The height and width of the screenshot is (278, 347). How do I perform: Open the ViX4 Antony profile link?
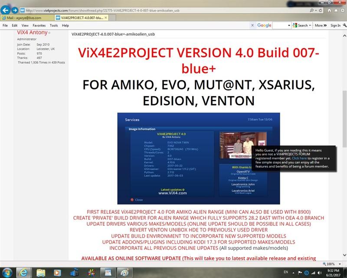pos(32,33)
